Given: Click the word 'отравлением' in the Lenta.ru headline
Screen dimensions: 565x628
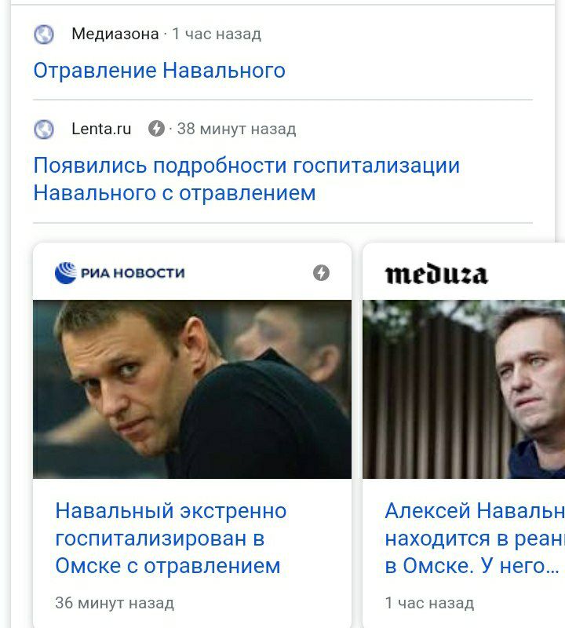Looking at the screenshot, I should [247, 193].
